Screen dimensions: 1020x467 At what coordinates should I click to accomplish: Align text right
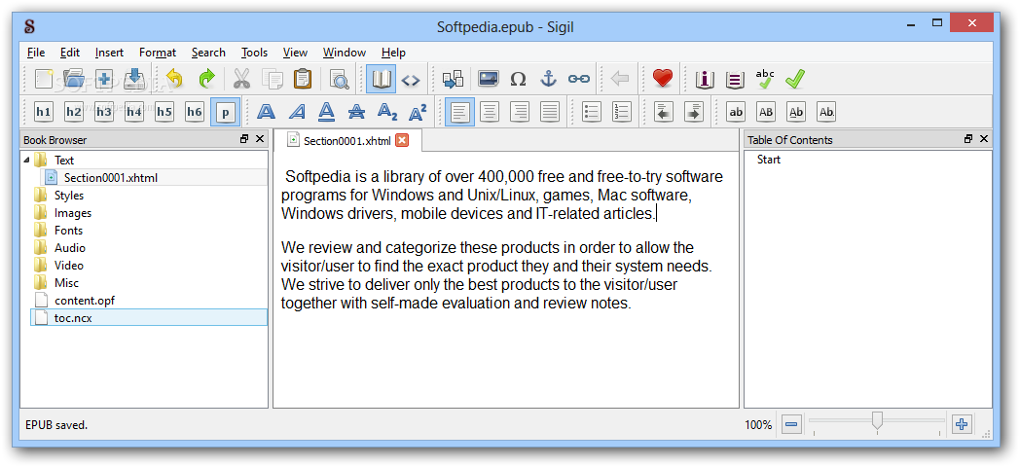tap(520, 112)
